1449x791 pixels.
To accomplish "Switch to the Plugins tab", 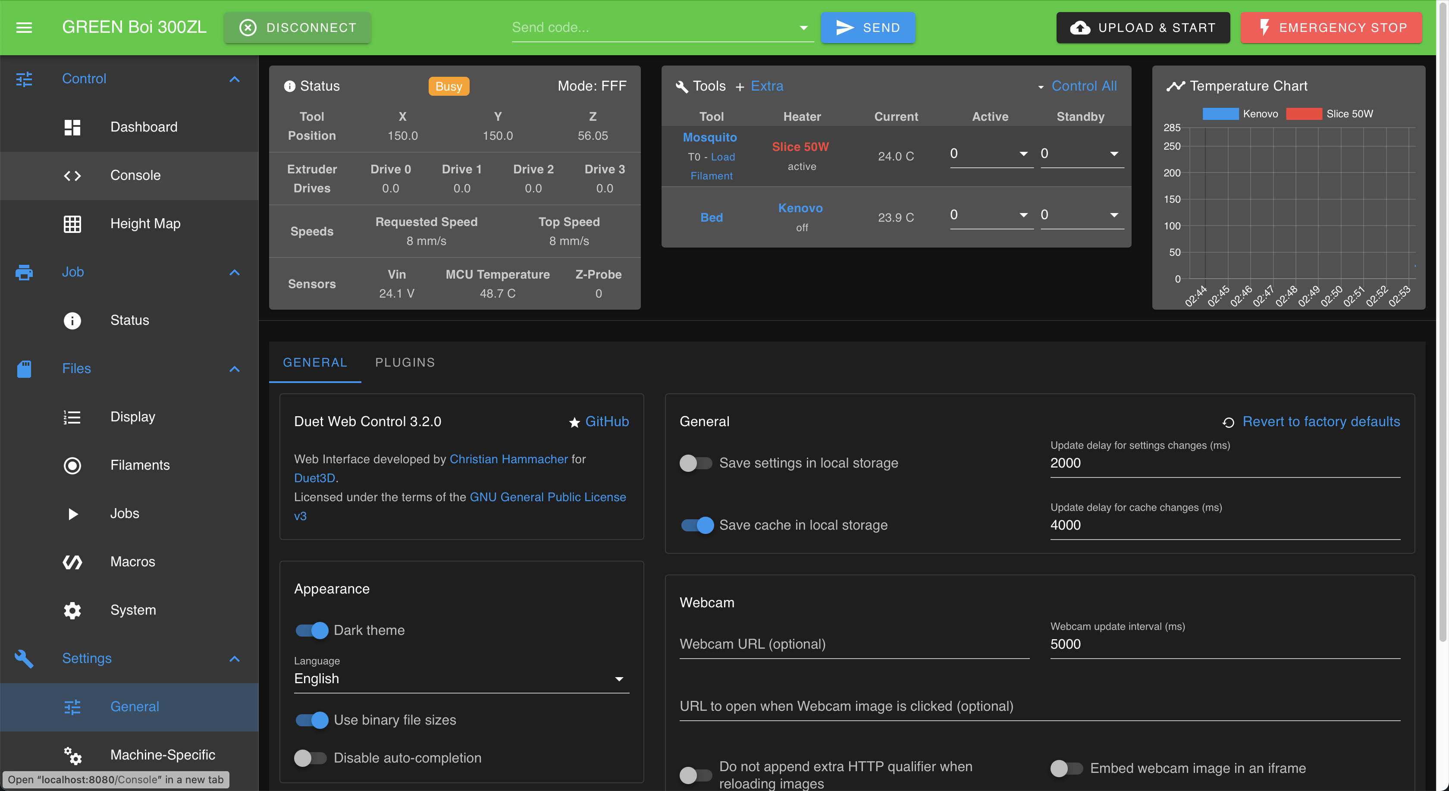I will [x=405, y=362].
